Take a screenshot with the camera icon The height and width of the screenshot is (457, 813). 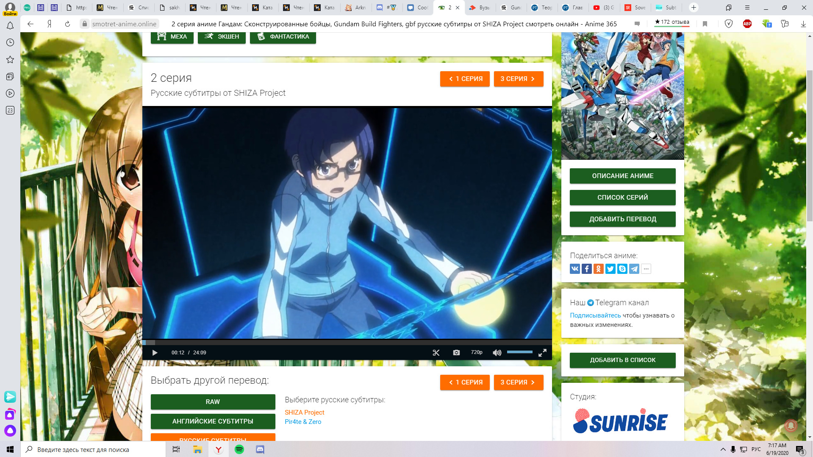[x=456, y=353]
